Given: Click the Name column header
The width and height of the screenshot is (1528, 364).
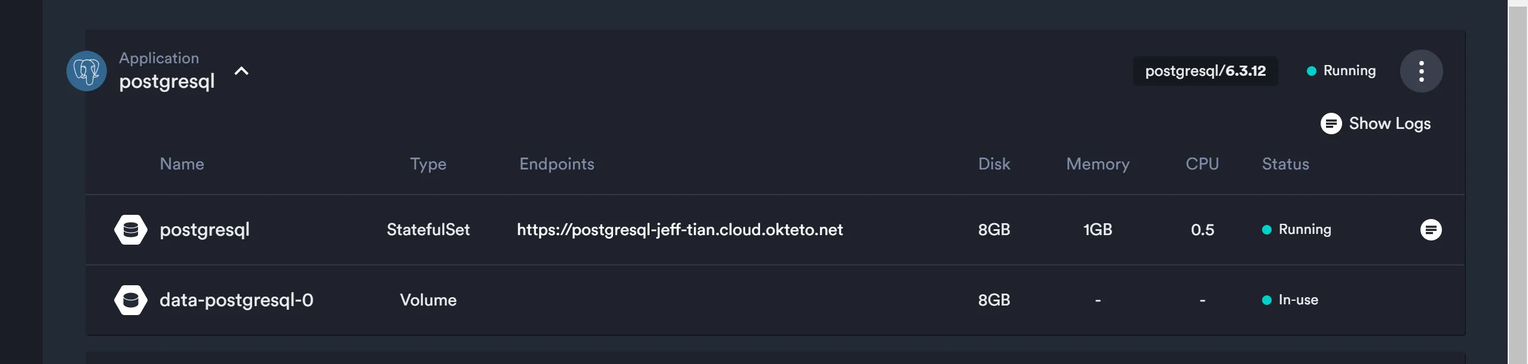Looking at the screenshot, I should click(x=182, y=164).
